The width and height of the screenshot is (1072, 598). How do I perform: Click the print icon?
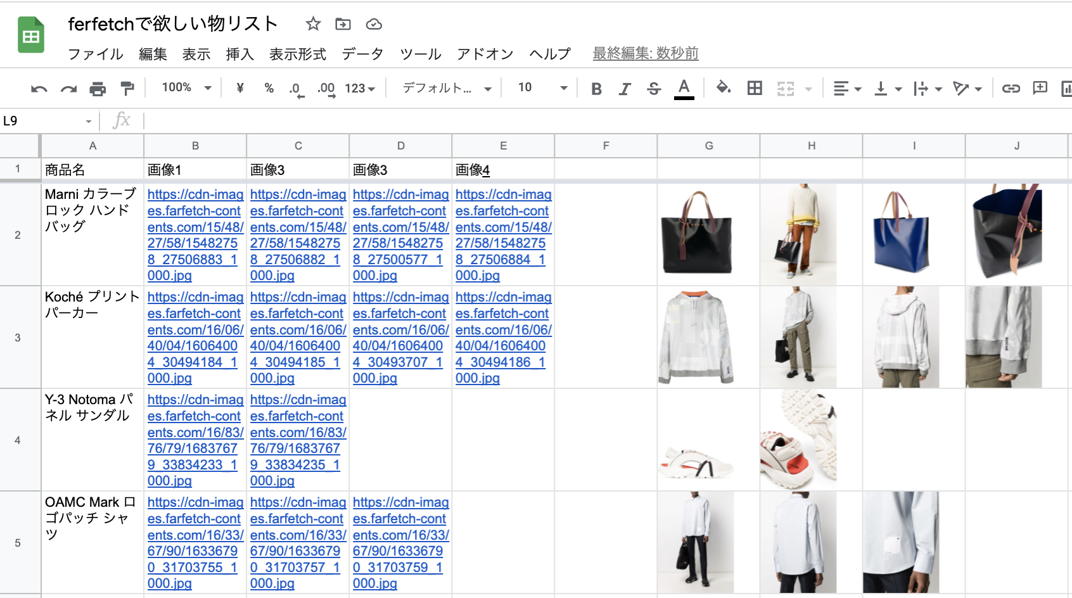(98, 89)
